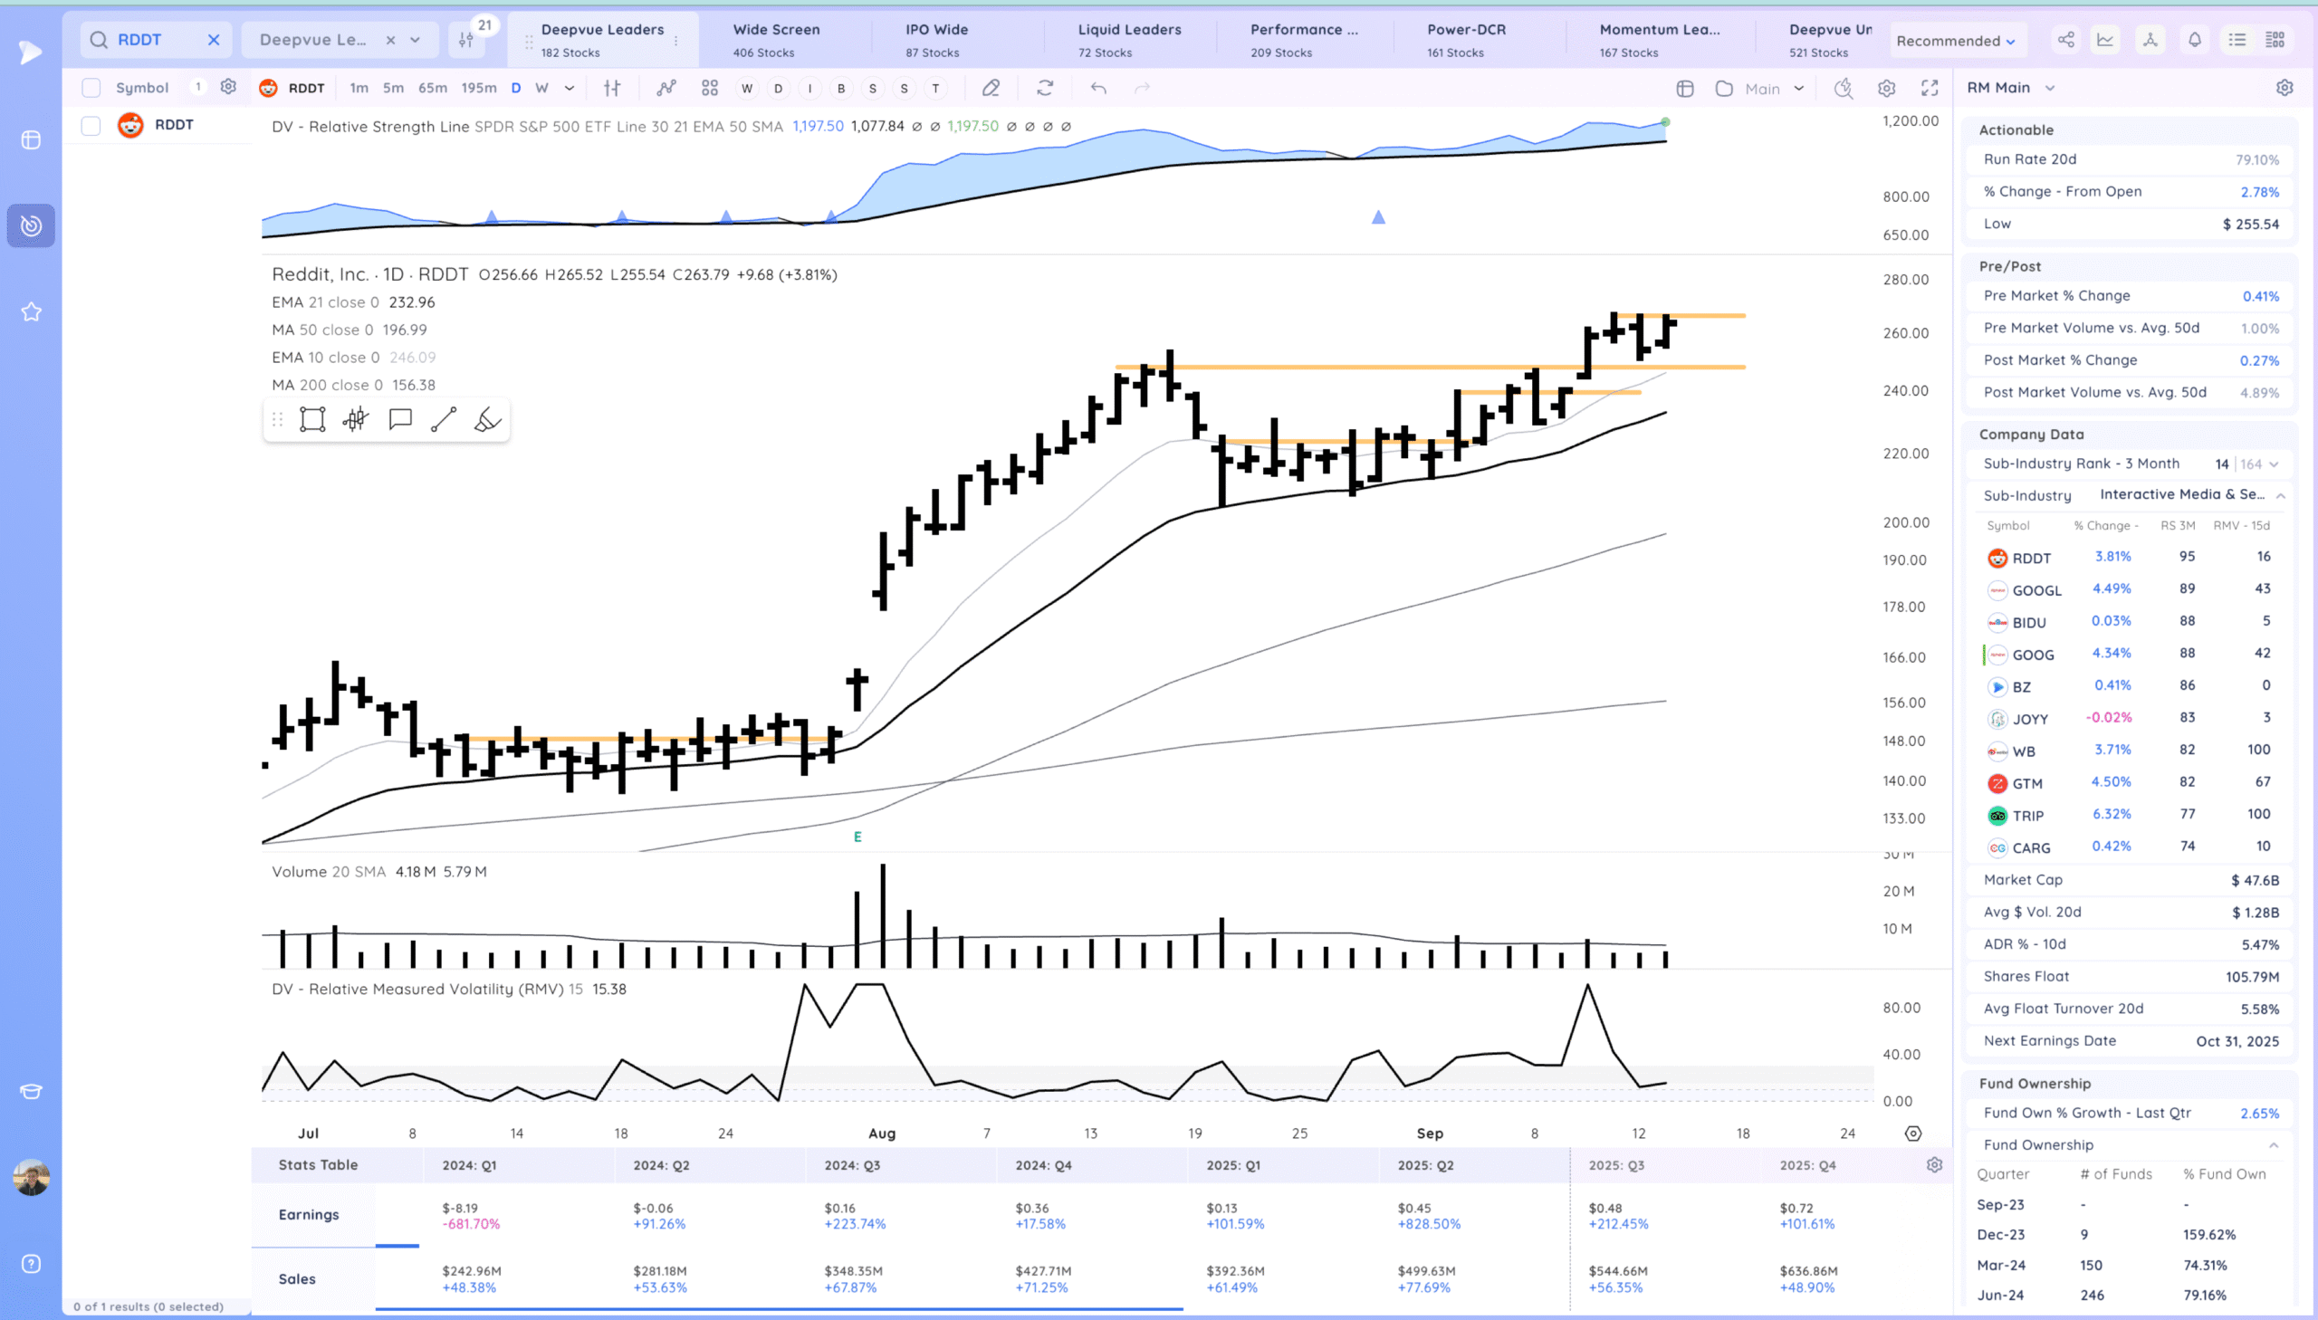
Task: Redo the last chart action
Action: (x=1142, y=88)
